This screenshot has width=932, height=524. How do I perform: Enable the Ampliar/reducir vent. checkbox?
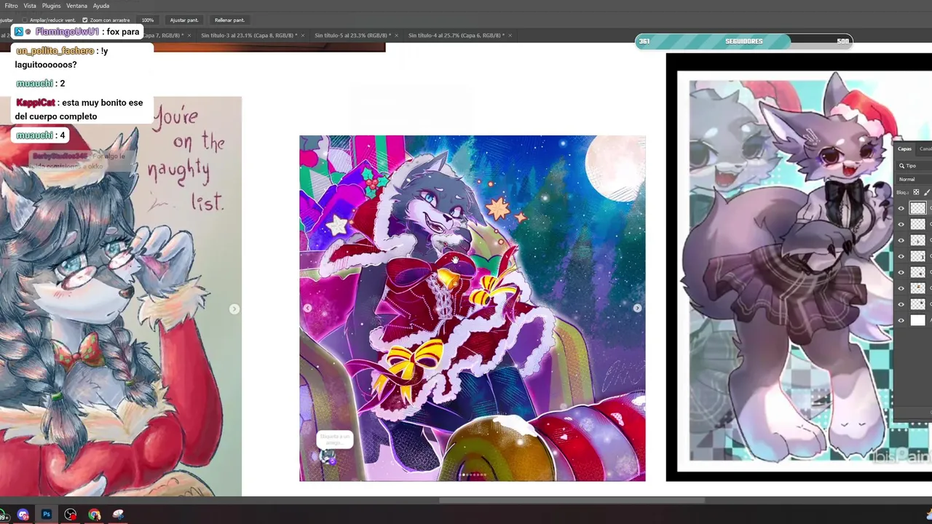point(24,20)
